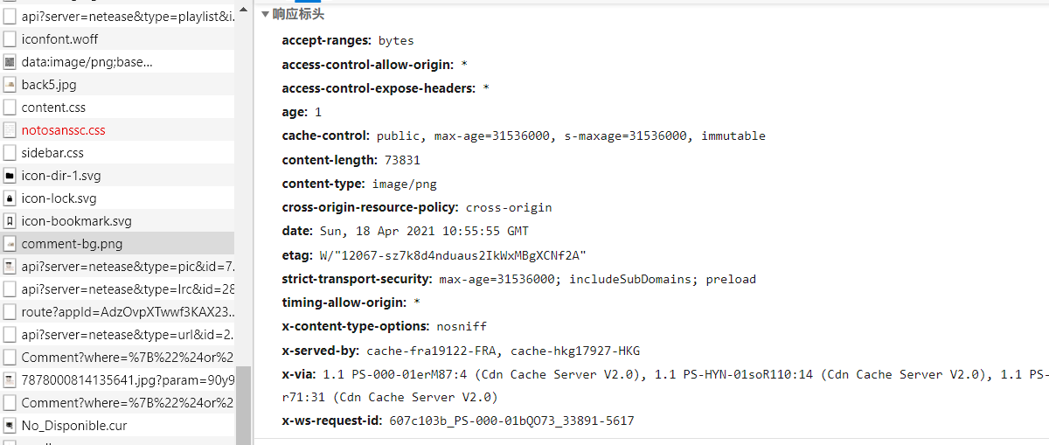Click the icon-lock.svg lock icon
The image size is (1049, 445).
click(10, 198)
